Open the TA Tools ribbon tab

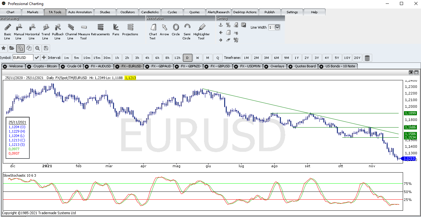tap(55, 12)
